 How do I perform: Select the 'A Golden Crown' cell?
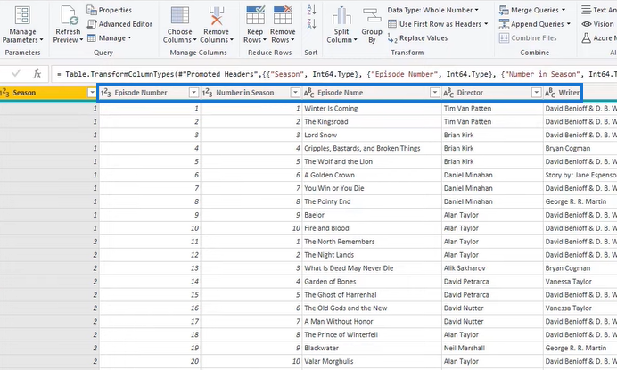click(x=372, y=175)
